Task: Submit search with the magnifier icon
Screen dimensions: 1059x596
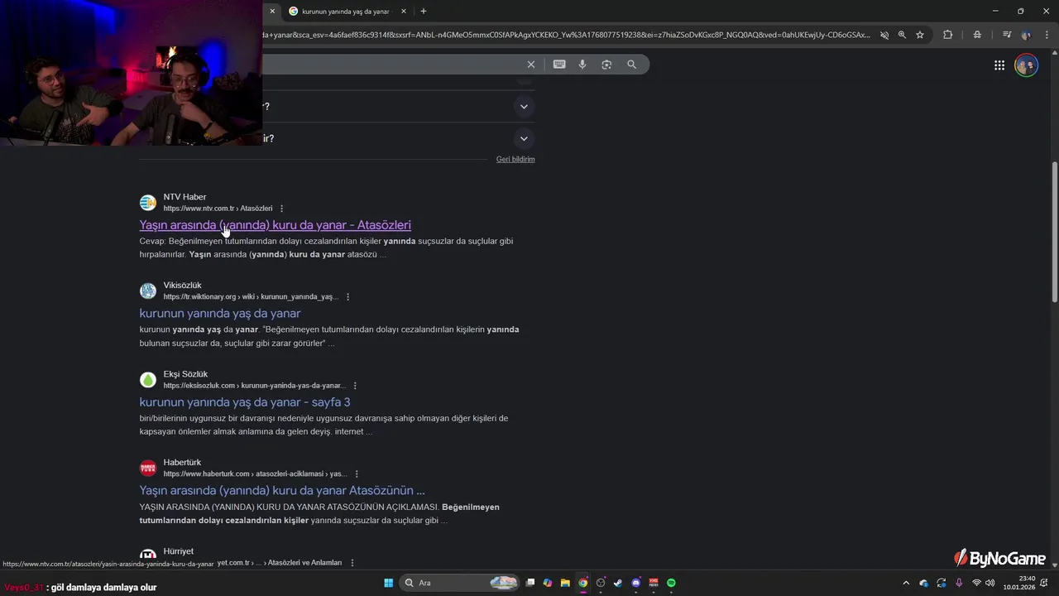Action: coord(631,65)
